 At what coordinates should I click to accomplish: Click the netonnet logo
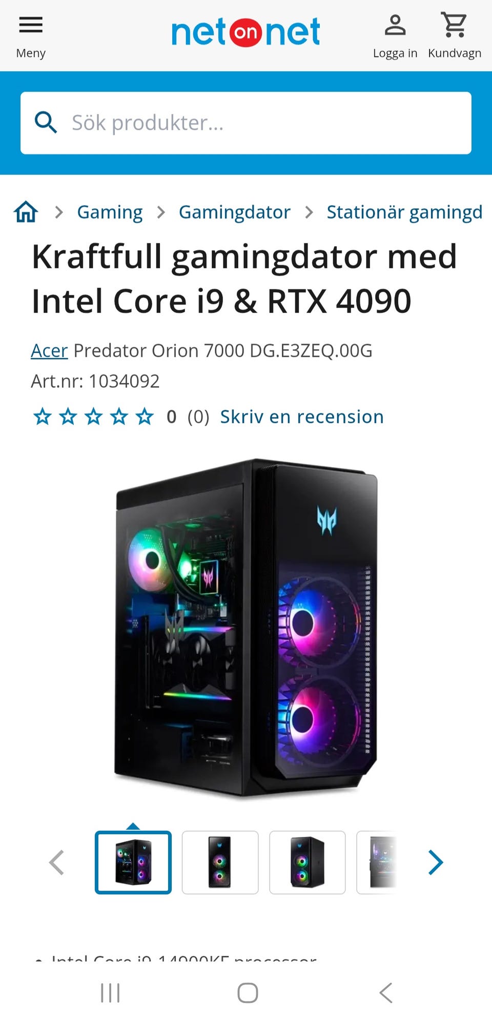[x=246, y=32]
